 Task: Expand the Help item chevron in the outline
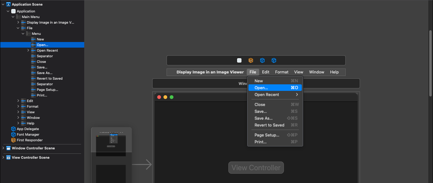tap(18, 123)
